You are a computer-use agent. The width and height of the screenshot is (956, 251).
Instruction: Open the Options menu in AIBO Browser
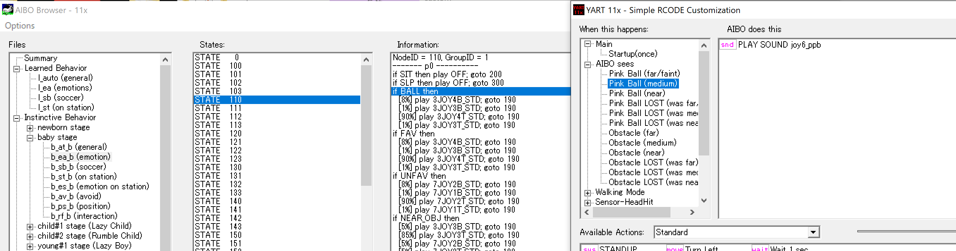pos(20,26)
